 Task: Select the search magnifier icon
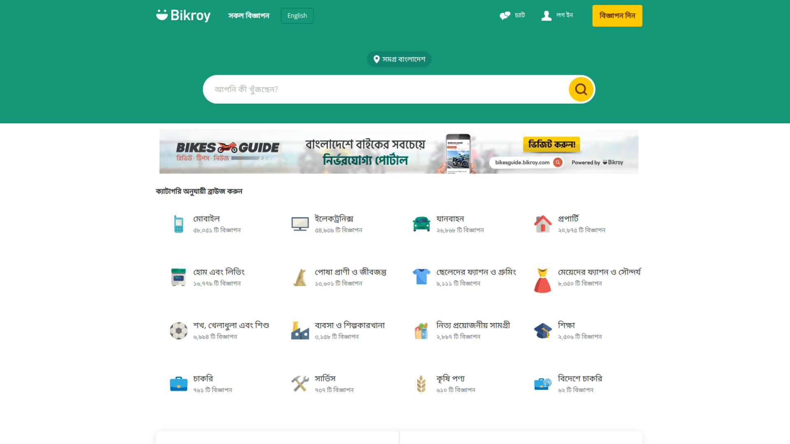[x=581, y=89]
